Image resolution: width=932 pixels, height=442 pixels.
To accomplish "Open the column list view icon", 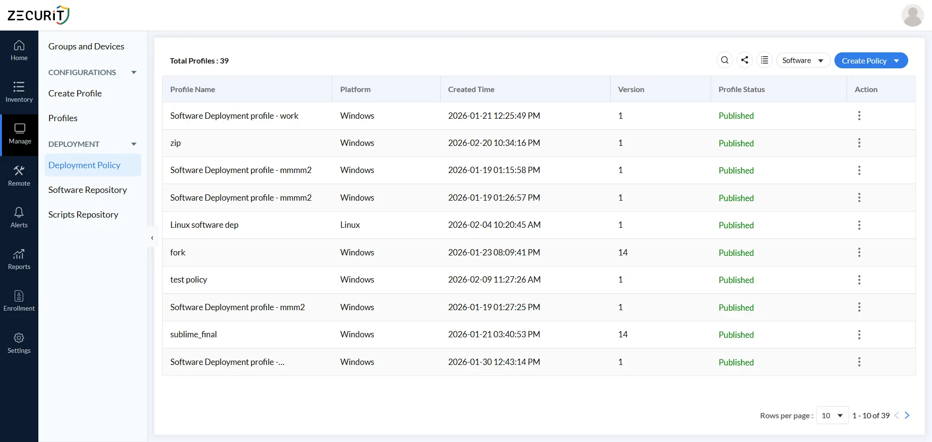I will point(765,60).
